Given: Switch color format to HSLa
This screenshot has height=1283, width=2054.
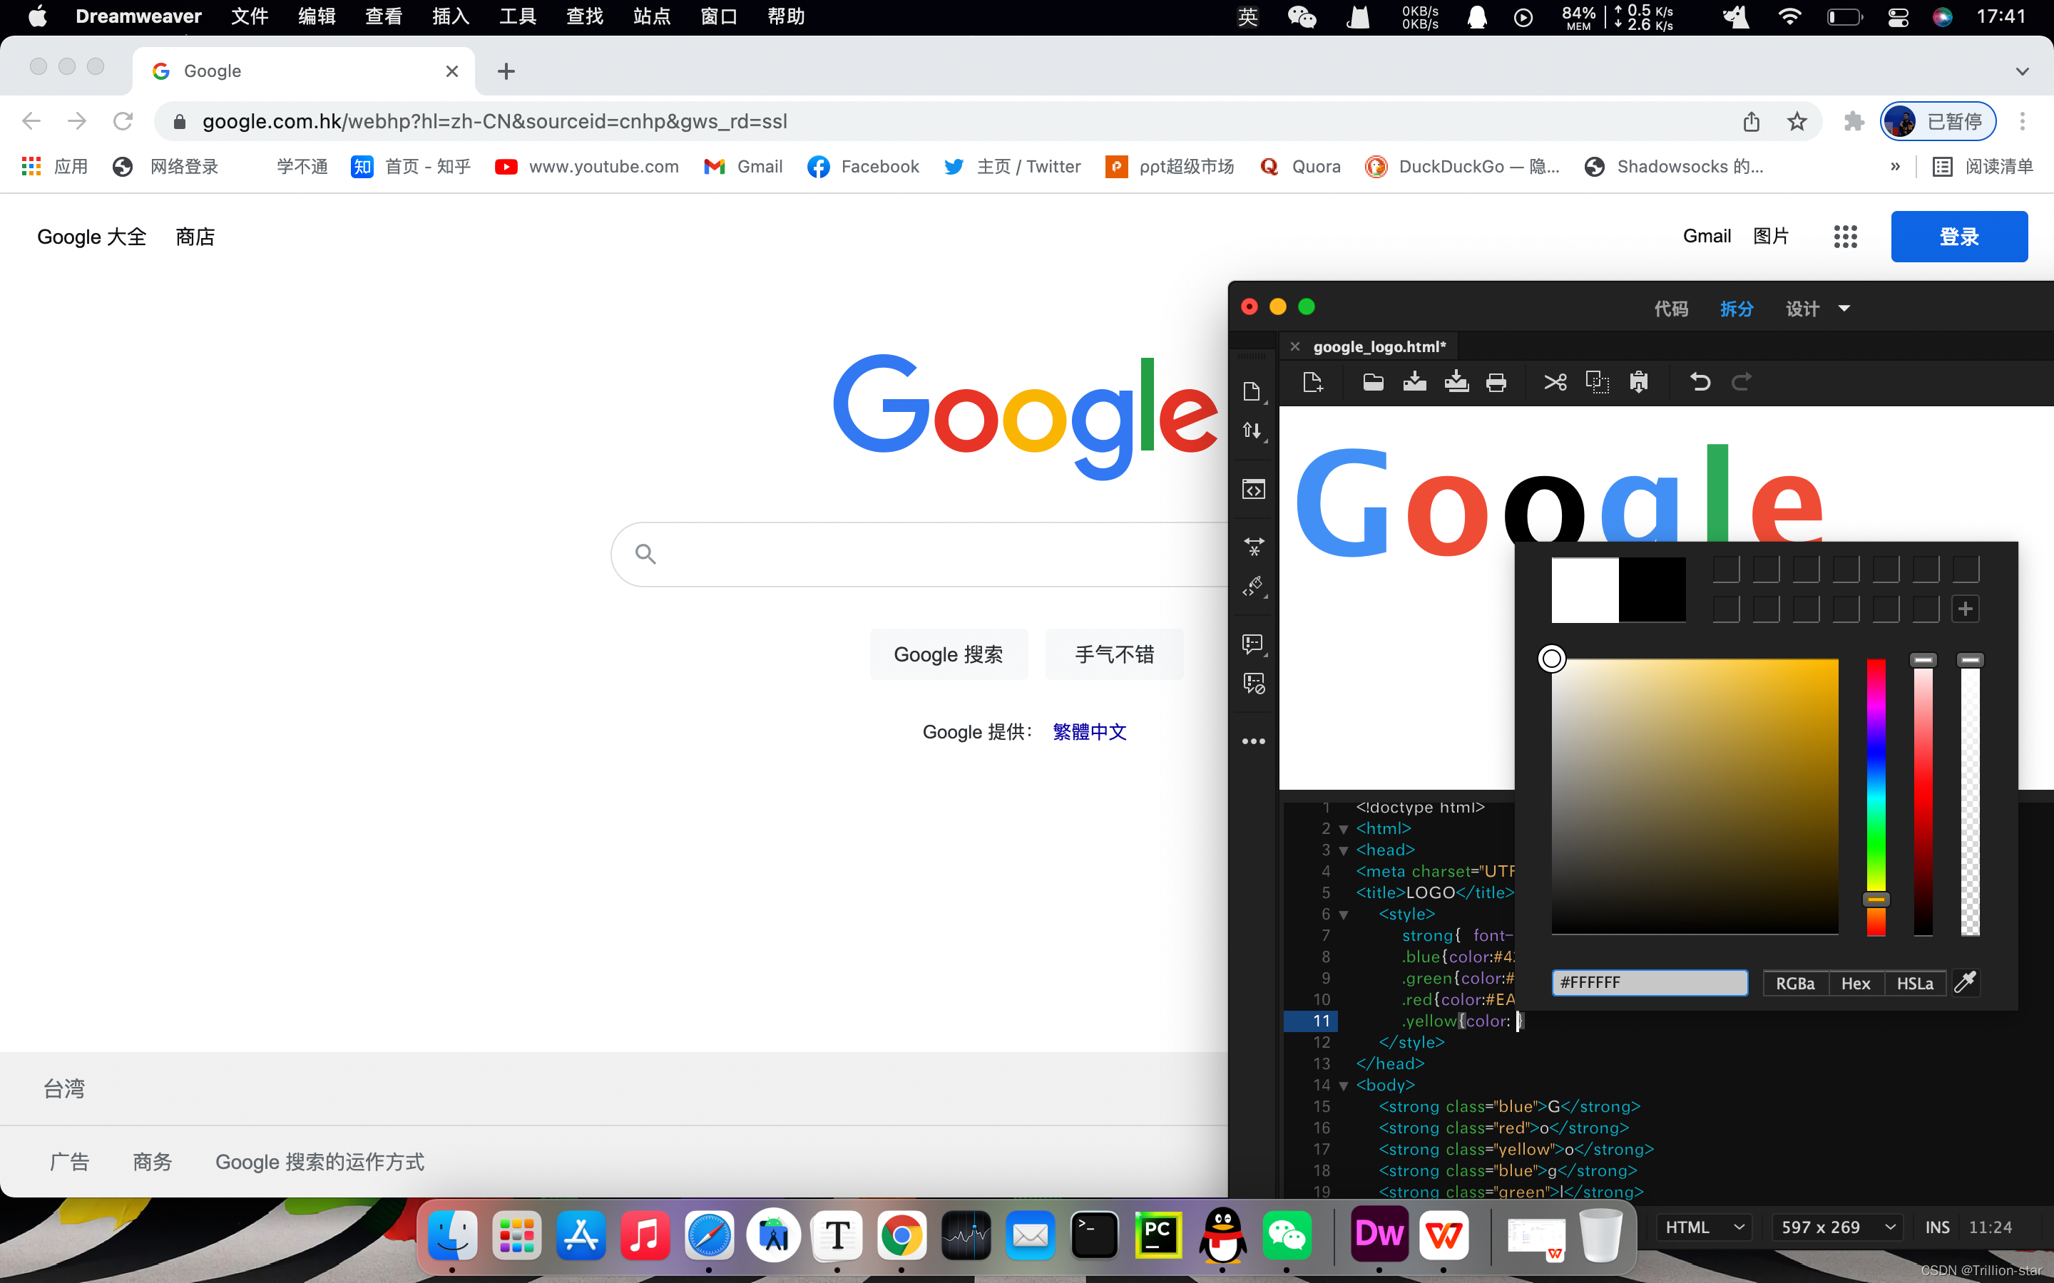Looking at the screenshot, I should click(1915, 984).
